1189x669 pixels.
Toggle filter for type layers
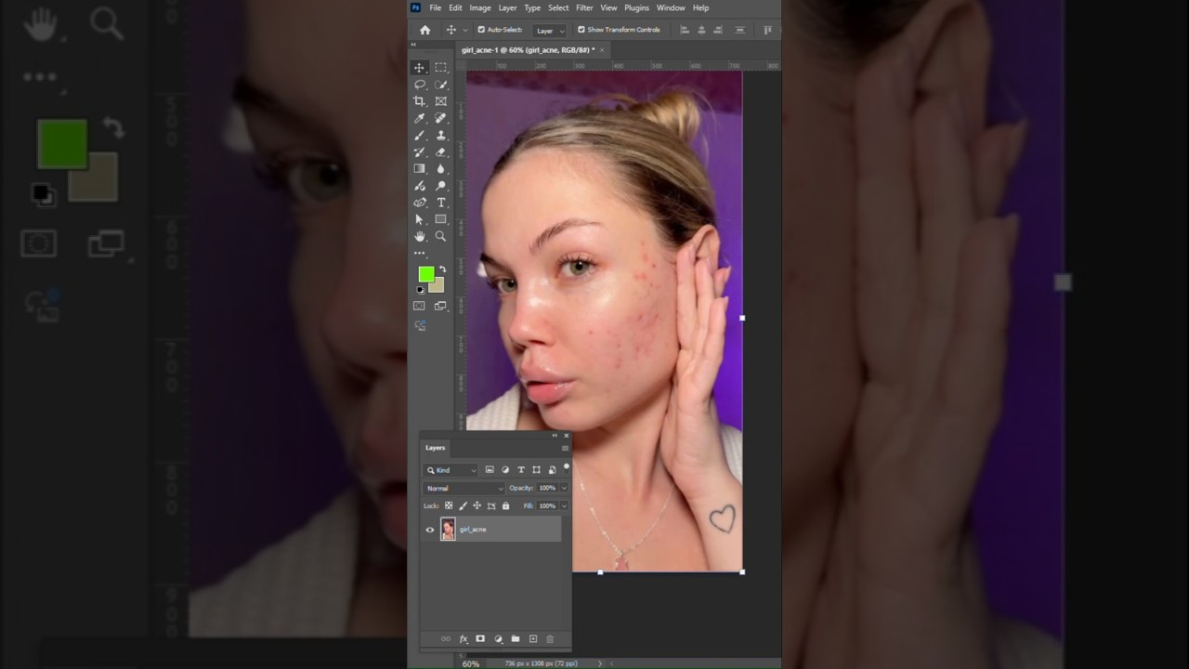(x=521, y=470)
